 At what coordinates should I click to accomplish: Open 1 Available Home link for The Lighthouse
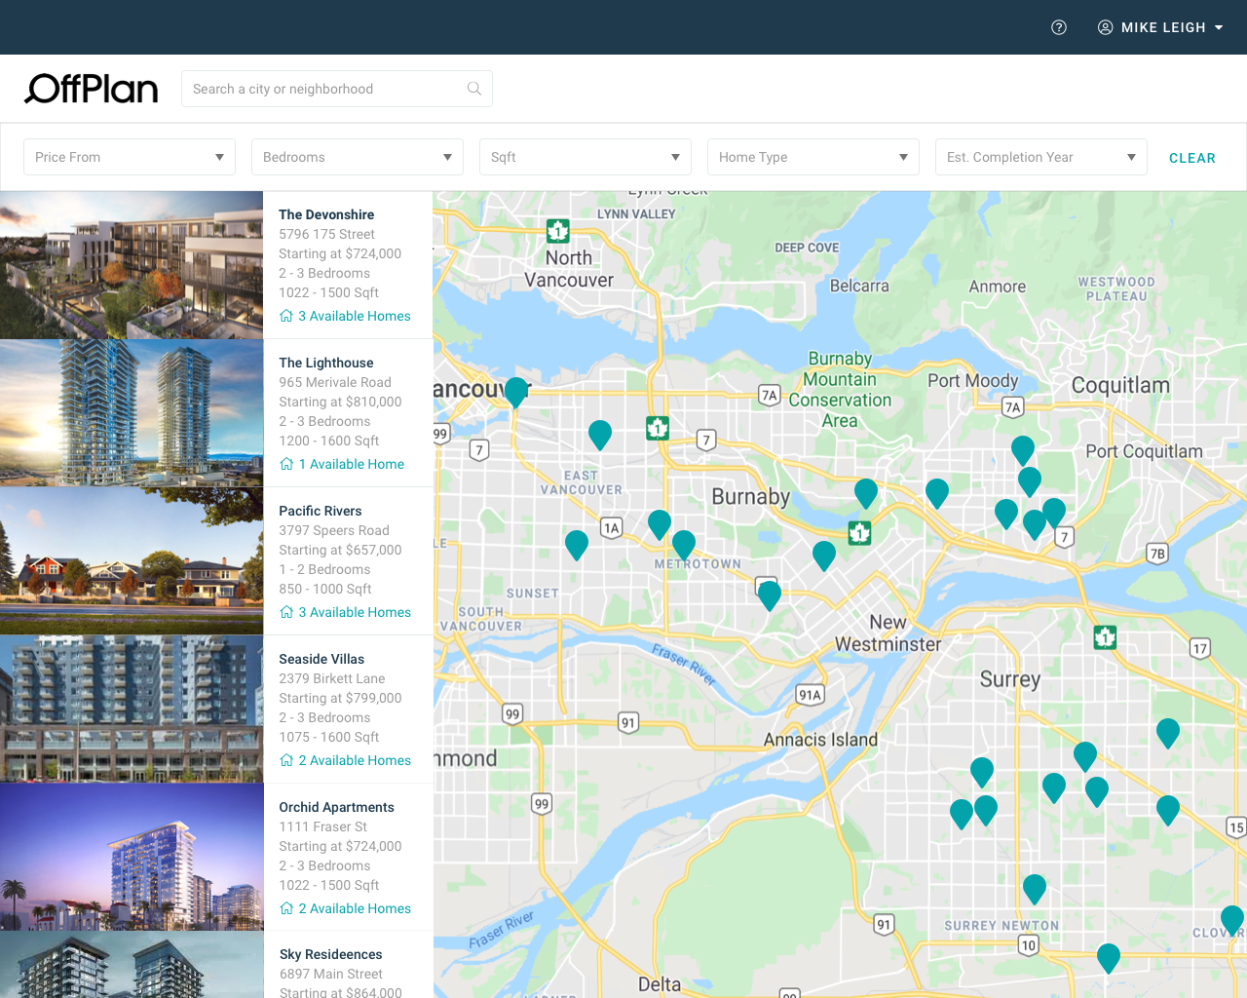[x=351, y=464]
